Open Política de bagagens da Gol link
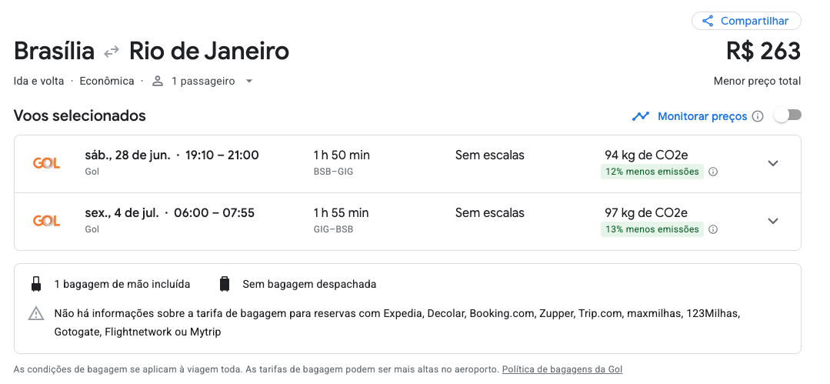This screenshot has height=384, width=830. (562, 369)
